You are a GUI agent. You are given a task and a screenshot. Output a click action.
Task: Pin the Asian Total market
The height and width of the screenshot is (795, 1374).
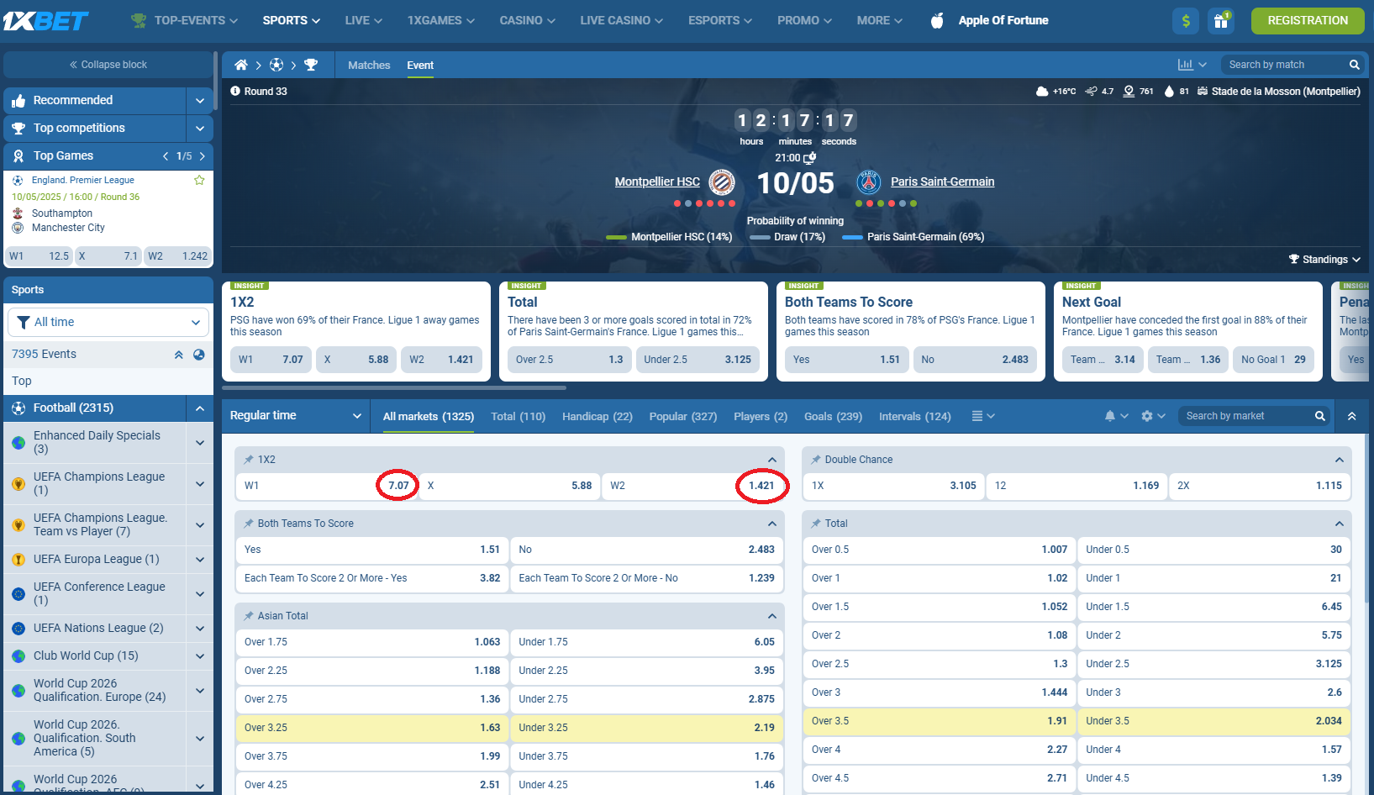tap(249, 616)
